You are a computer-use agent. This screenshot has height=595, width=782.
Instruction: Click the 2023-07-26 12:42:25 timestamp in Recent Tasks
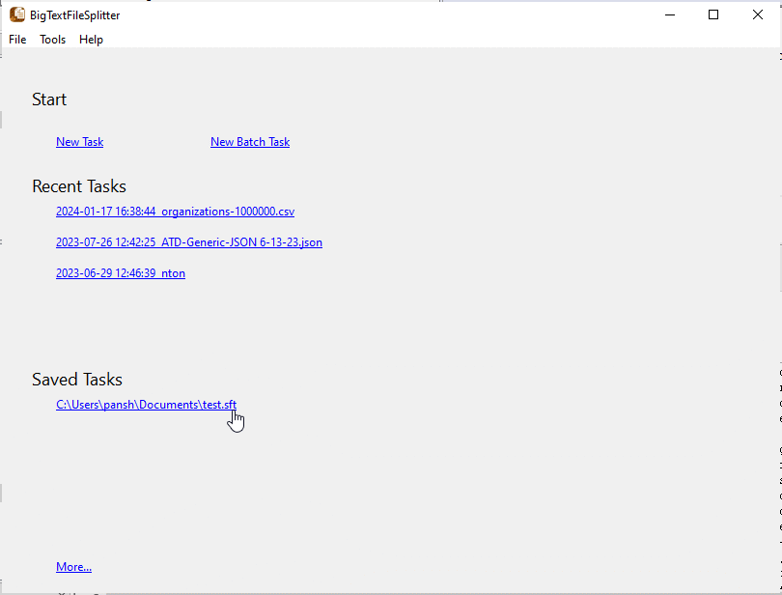point(105,242)
